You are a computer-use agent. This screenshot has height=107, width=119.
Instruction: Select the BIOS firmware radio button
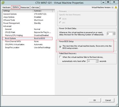coord(60,19)
